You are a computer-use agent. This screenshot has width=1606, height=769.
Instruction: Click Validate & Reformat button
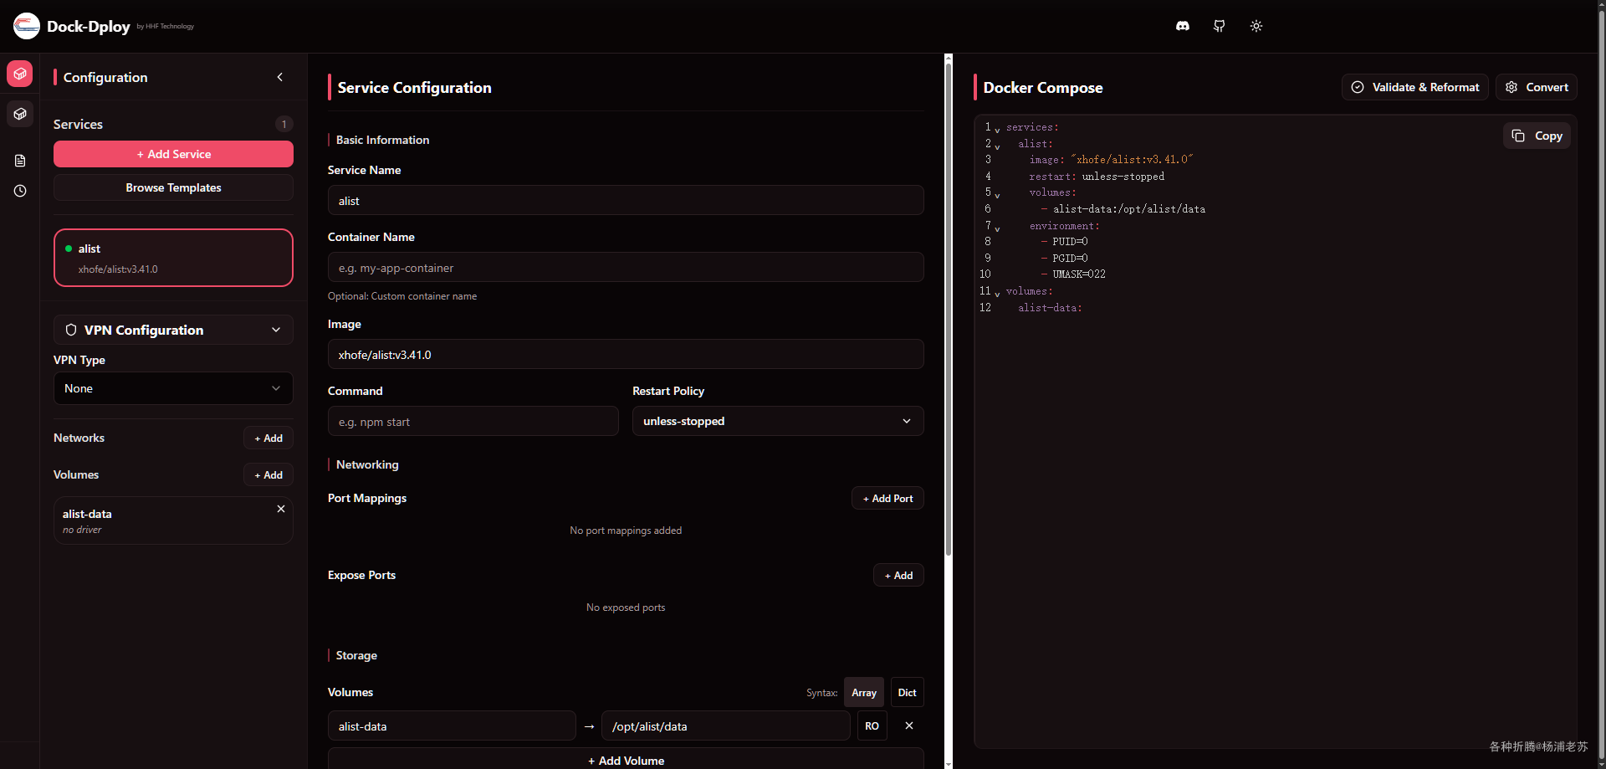[1414, 87]
